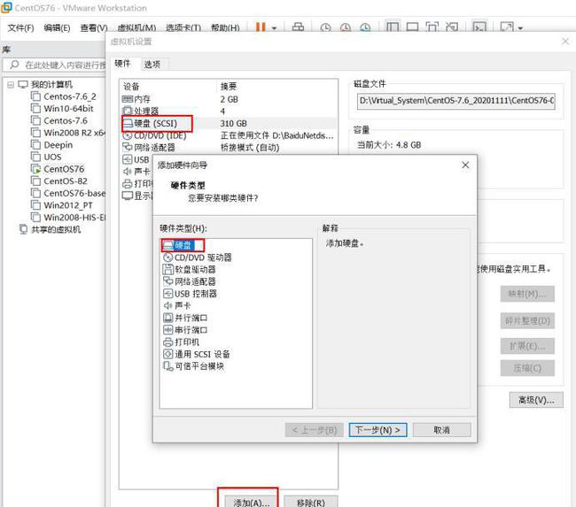Click the full screen mode icon

432,27
